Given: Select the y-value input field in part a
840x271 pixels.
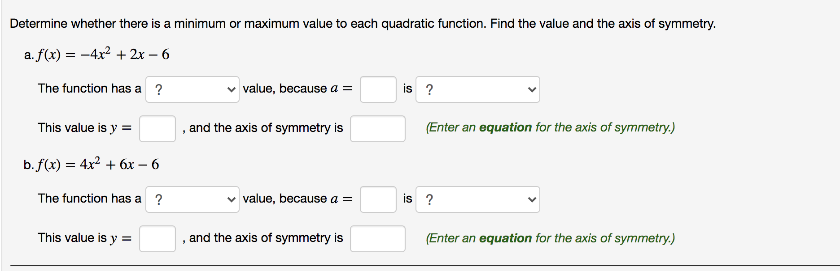Looking at the screenshot, I should [x=157, y=128].
